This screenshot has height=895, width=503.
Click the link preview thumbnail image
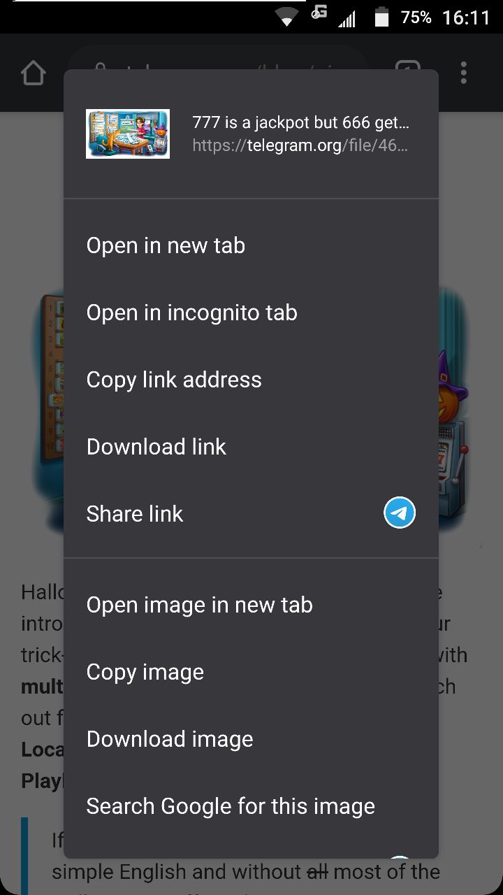(x=128, y=134)
